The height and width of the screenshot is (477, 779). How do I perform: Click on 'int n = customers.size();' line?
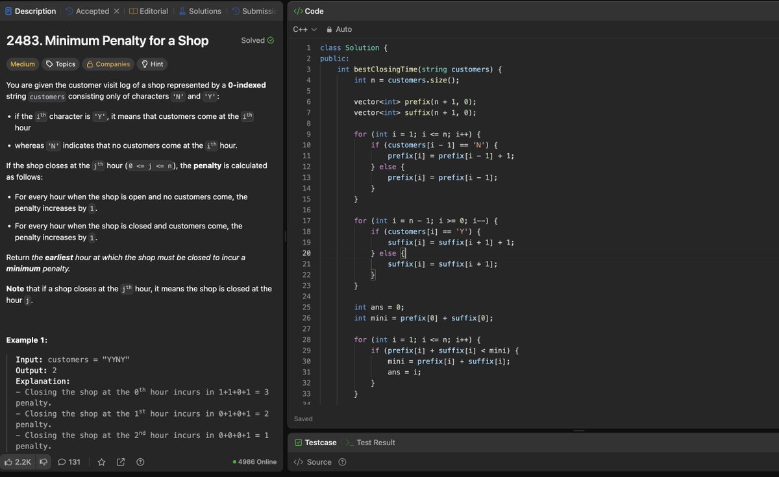[x=406, y=80]
